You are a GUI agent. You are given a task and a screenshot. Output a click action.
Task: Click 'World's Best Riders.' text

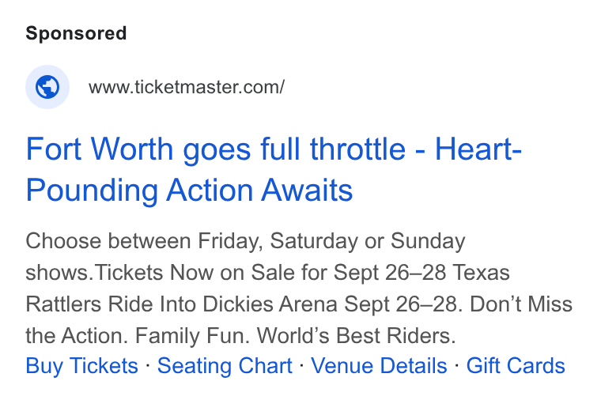(356, 336)
